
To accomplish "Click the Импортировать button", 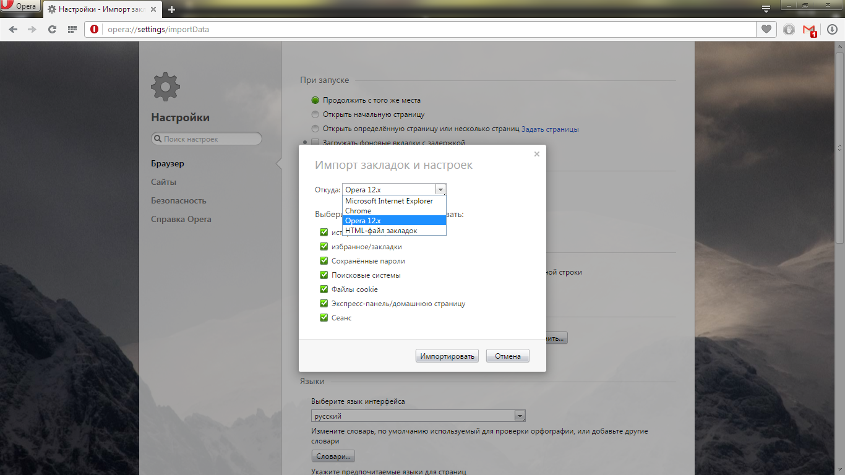I will tap(447, 356).
